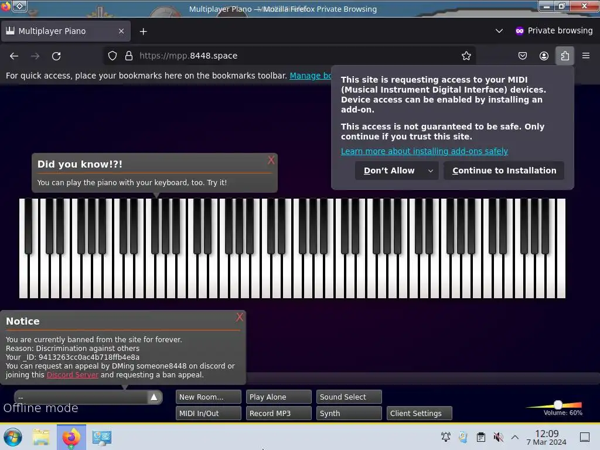The image size is (600, 450).
Task: Open the Firefox hamburger application menu
Action: point(586,56)
